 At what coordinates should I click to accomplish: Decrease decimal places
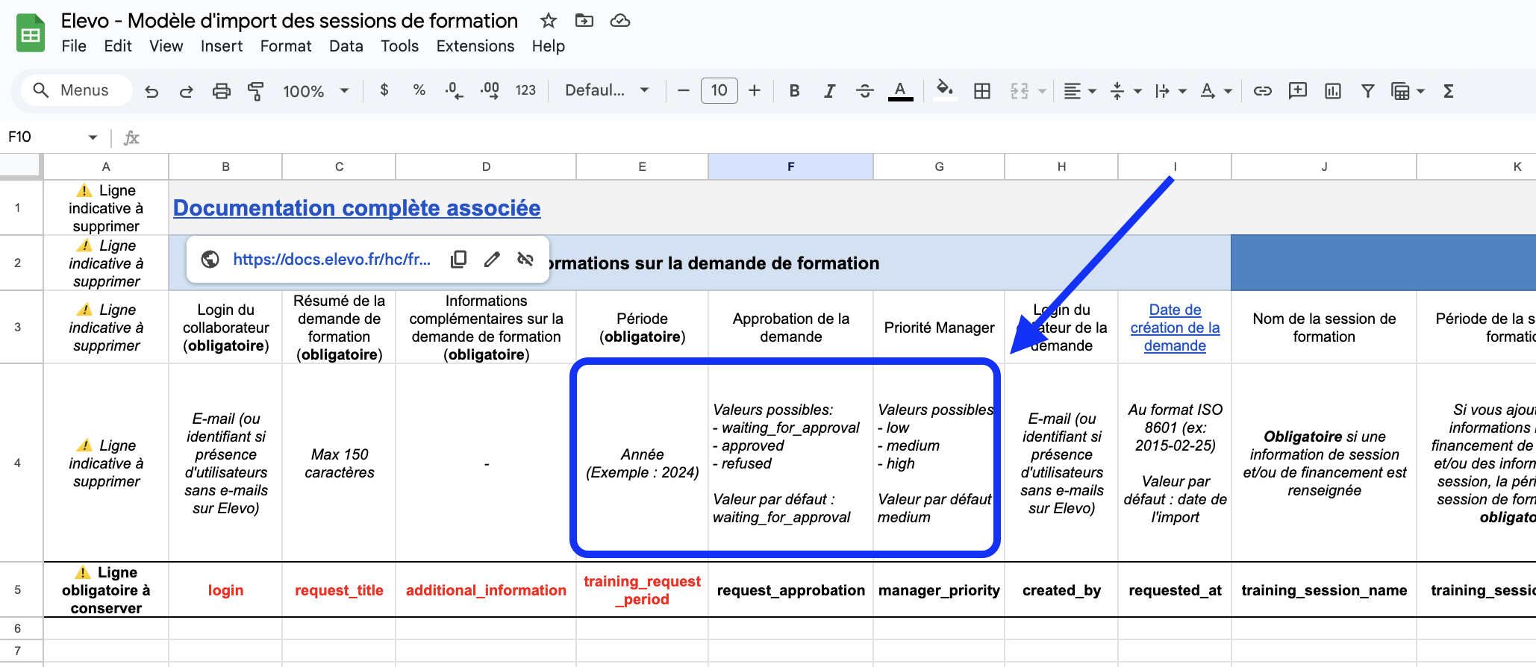pos(454,90)
